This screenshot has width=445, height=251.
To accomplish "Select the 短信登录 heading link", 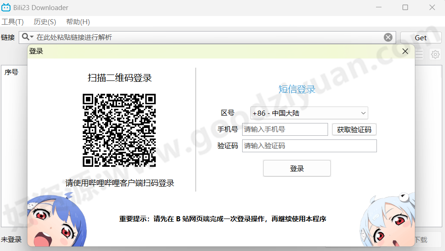I will pos(297,89).
